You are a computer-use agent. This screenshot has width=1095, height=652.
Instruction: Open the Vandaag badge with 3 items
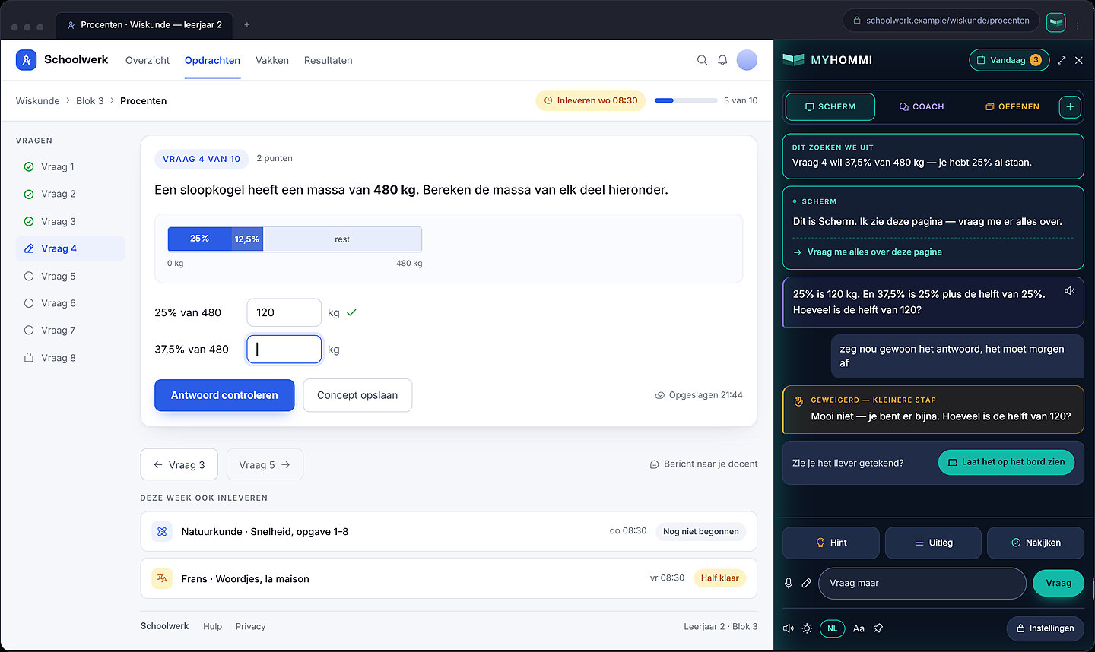[x=1009, y=60]
